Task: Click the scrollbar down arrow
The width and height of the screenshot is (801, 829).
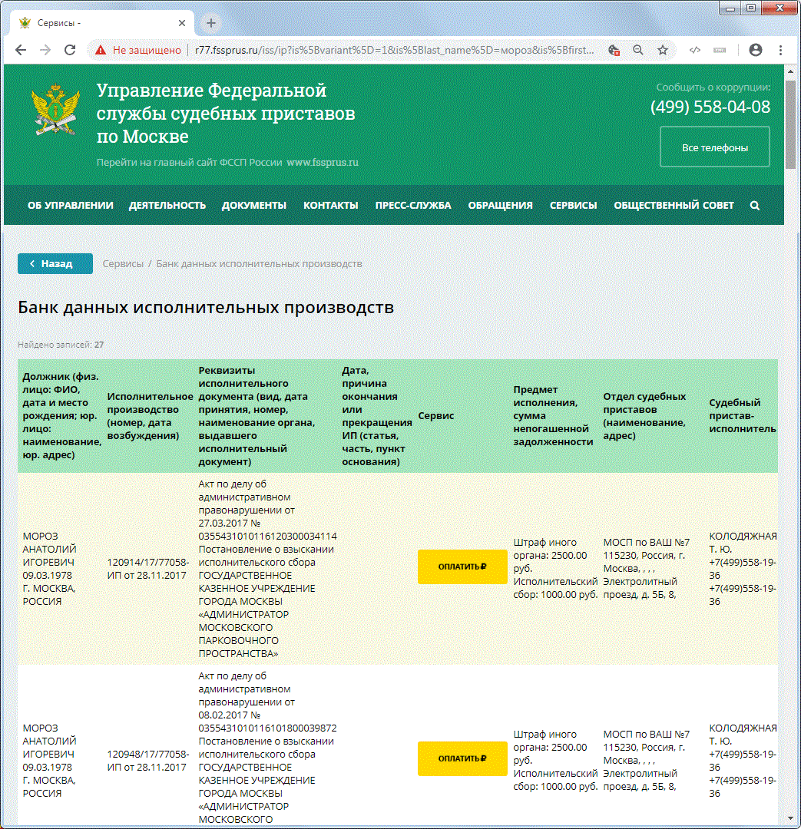Action: click(x=790, y=819)
